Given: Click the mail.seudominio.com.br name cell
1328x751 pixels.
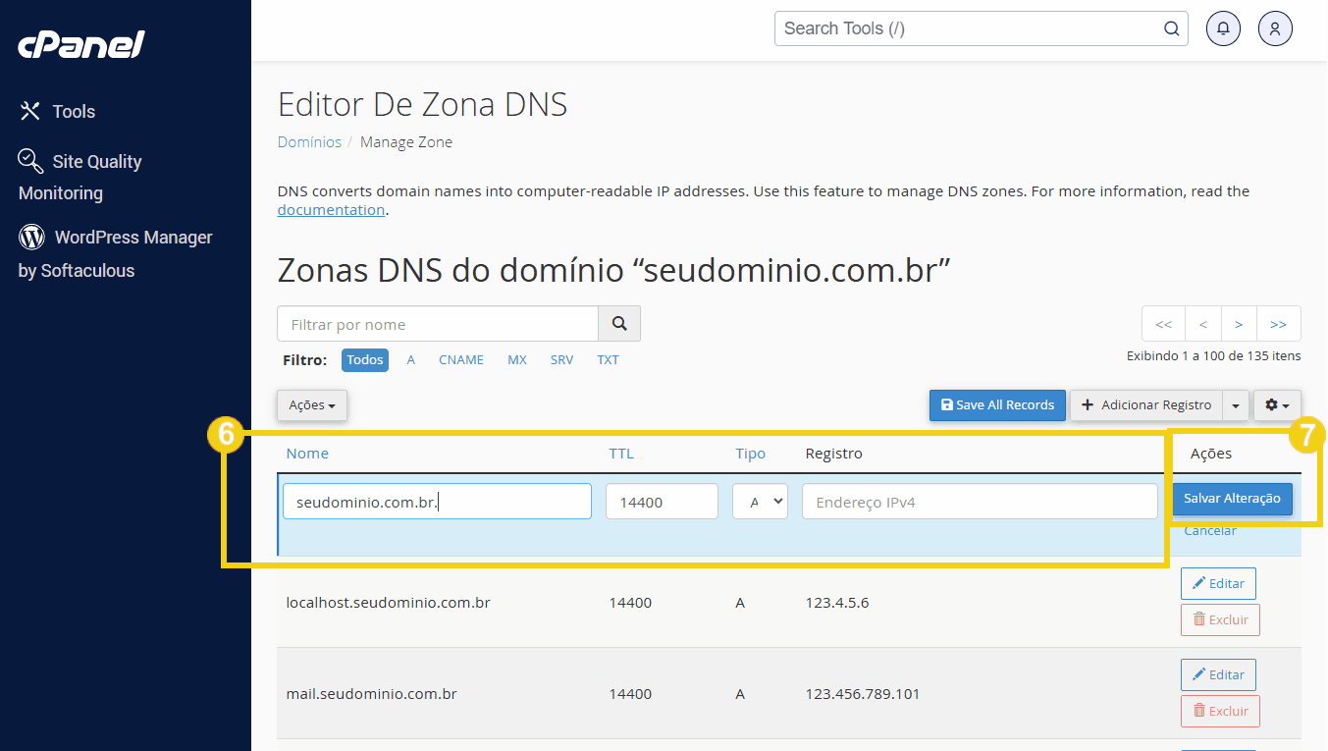Looking at the screenshot, I should [371, 694].
